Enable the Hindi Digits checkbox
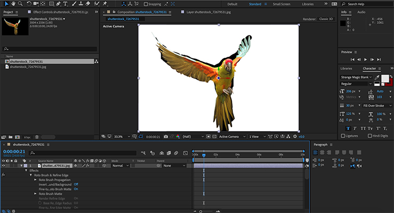The height and width of the screenshot is (213, 394). [x=369, y=136]
